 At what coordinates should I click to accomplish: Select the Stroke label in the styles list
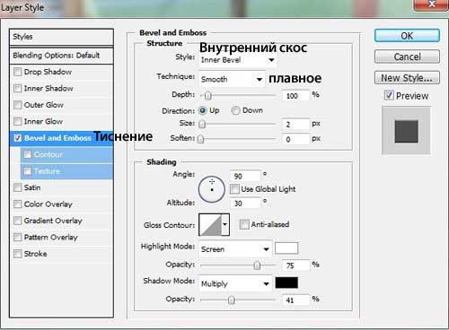click(x=36, y=254)
